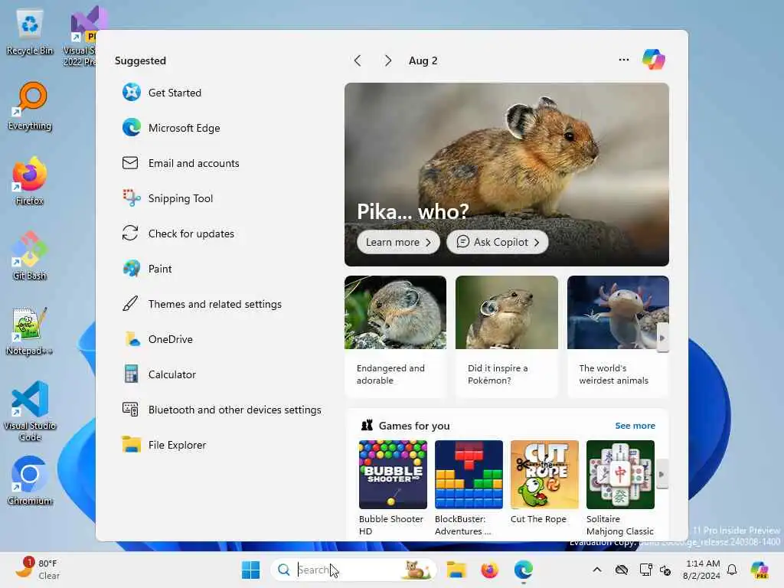The image size is (784, 588).
Task: Open the search panel options ellipsis
Action: click(623, 60)
